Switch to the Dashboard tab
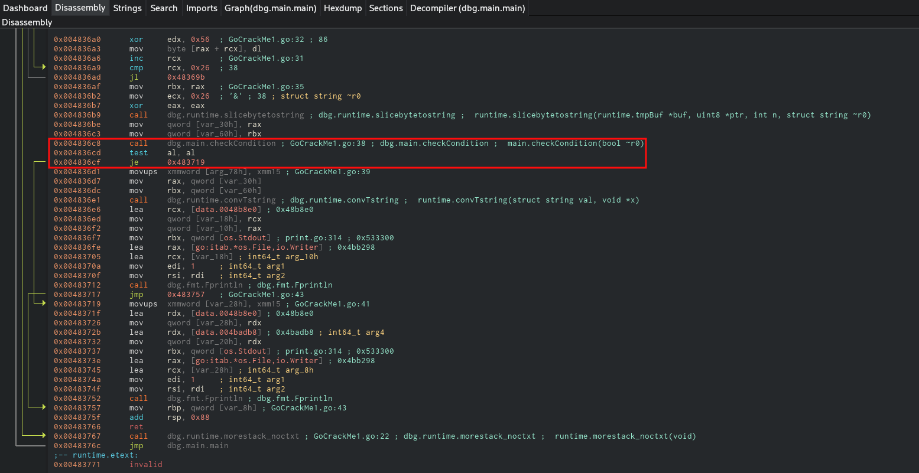Screen dimensions: 919x473 point(25,8)
